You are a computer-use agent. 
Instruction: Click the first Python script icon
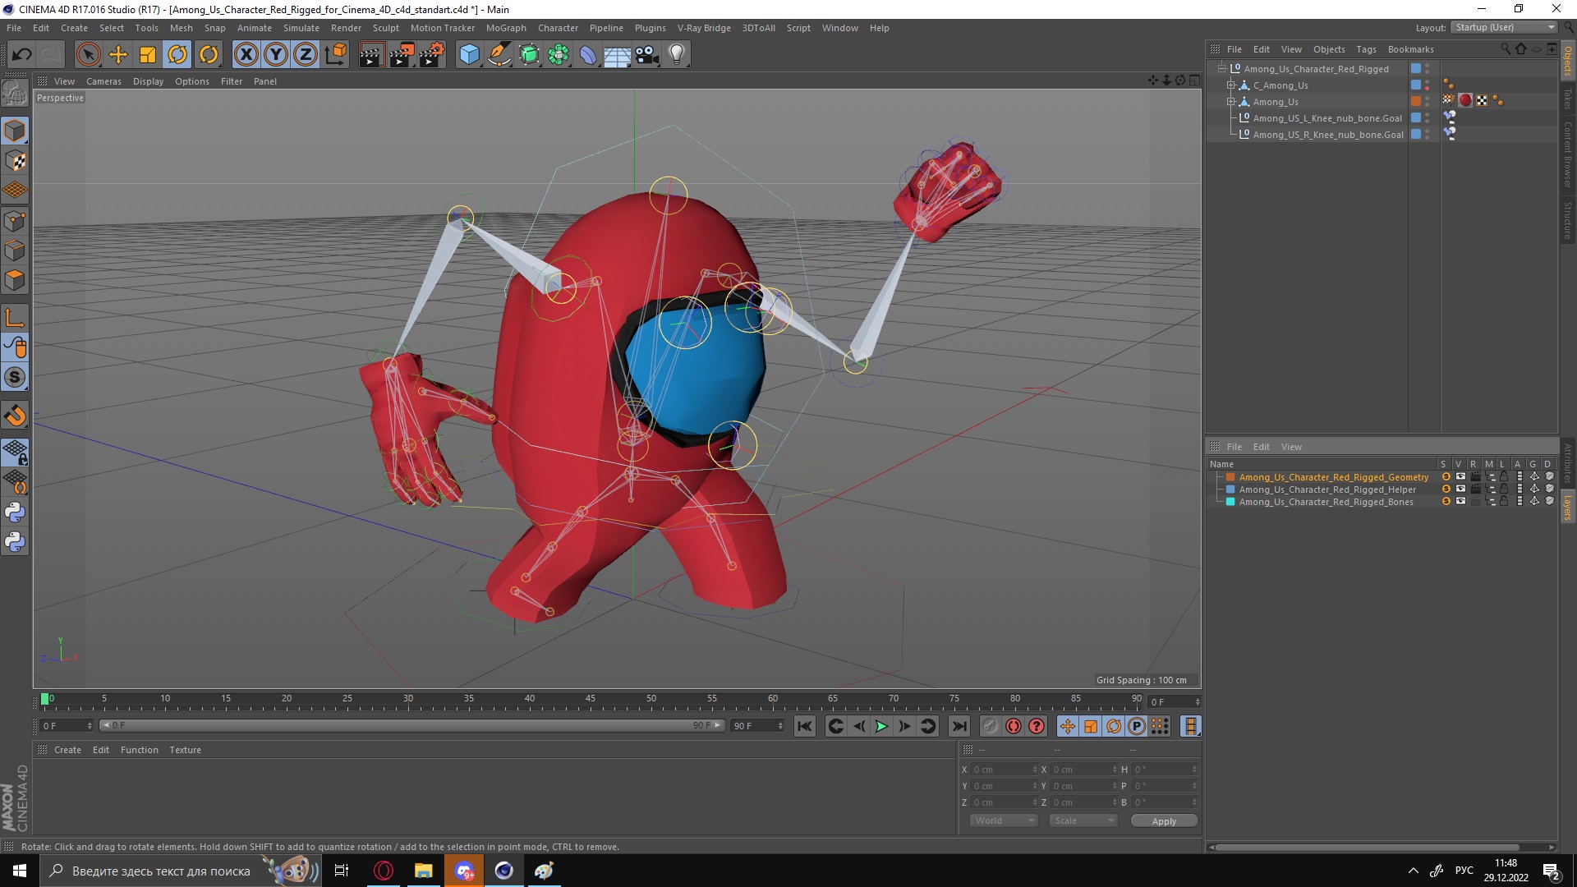(15, 512)
